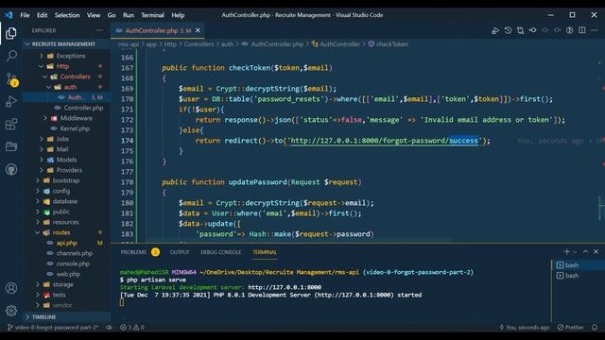Open Source Control view with badge
This screenshot has height=340, width=605.
[x=11, y=79]
